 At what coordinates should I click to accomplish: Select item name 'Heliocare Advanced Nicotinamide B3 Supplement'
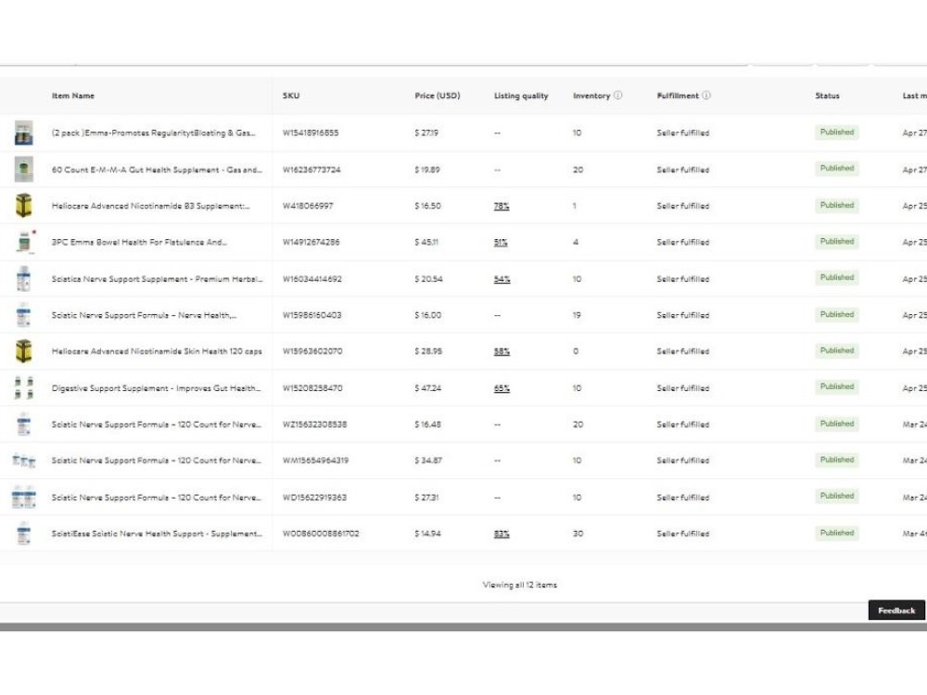pyautogui.click(x=150, y=206)
